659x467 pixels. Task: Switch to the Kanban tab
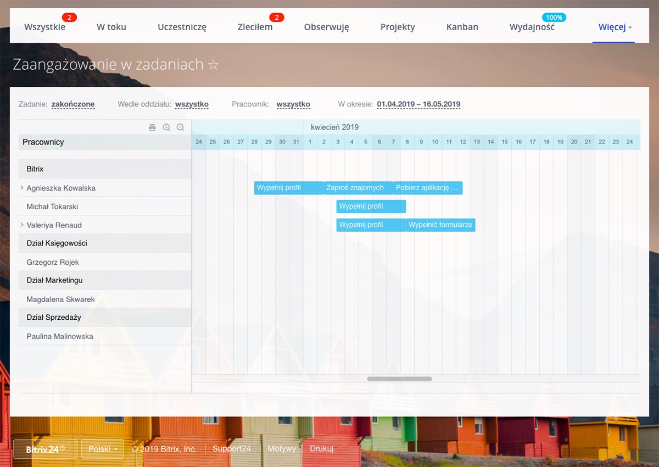tap(462, 27)
